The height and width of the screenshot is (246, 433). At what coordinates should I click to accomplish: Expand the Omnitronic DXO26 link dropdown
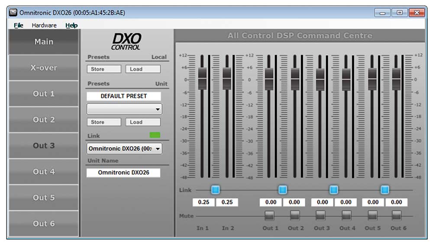tap(124, 149)
